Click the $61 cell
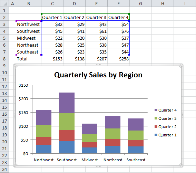 click(96, 31)
